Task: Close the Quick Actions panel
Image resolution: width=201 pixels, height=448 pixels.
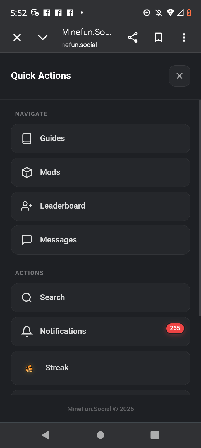Action: tap(180, 76)
